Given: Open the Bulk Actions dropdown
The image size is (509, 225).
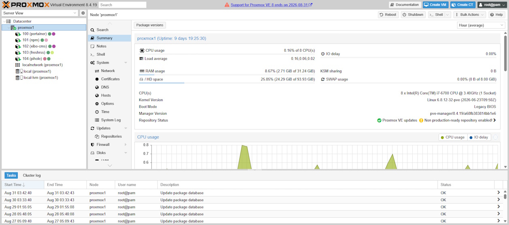Looking at the screenshot, I should pyautogui.click(x=469, y=15).
